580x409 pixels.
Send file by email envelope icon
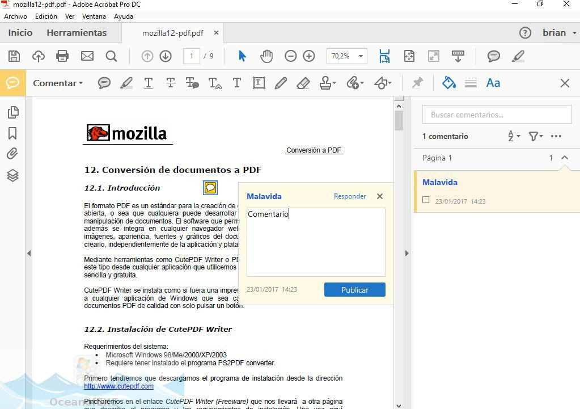click(87, 56)
